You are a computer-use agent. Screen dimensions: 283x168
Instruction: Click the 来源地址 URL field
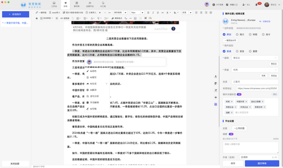[x=257, y=88]
